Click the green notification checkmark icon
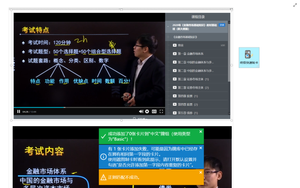The image size is (300, 188). 103,136
